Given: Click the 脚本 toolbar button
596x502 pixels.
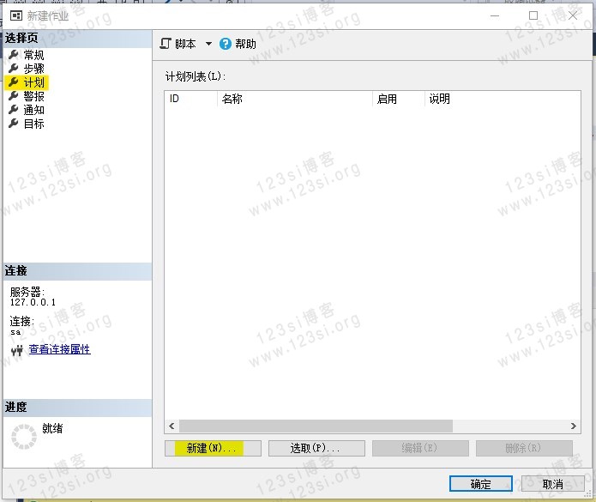Looking at the screenshot, I should 178,44.
